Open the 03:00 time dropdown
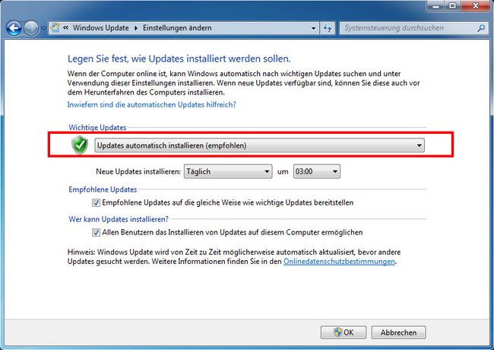Viewport: 494px width, 350px height. point(317,171)
